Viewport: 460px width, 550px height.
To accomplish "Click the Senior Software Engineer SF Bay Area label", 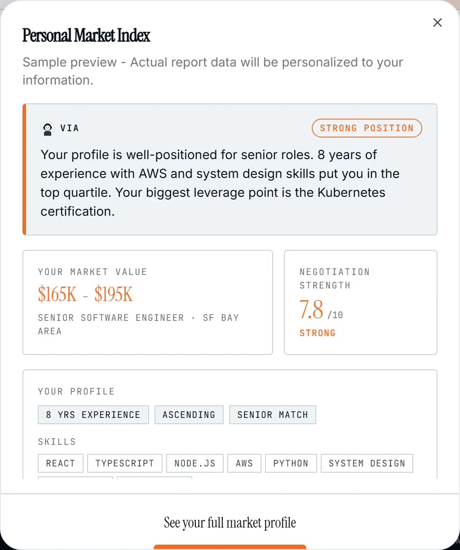I will point(138,324).
